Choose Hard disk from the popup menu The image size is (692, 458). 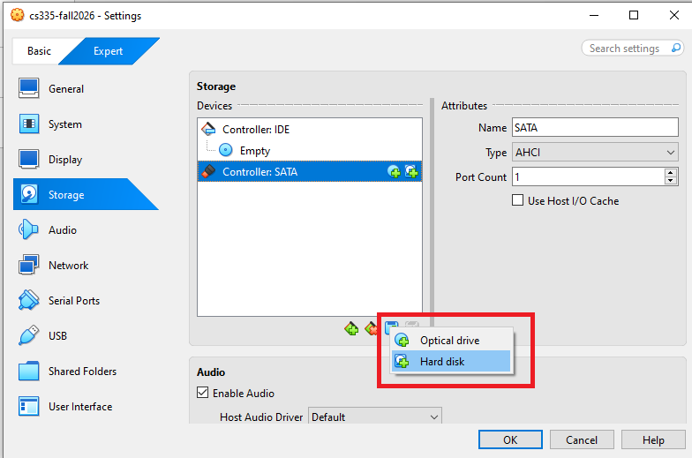[451, 362]
